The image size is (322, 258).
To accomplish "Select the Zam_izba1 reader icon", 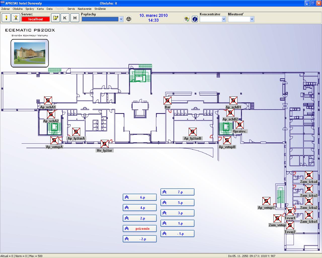I will point(309,215).
